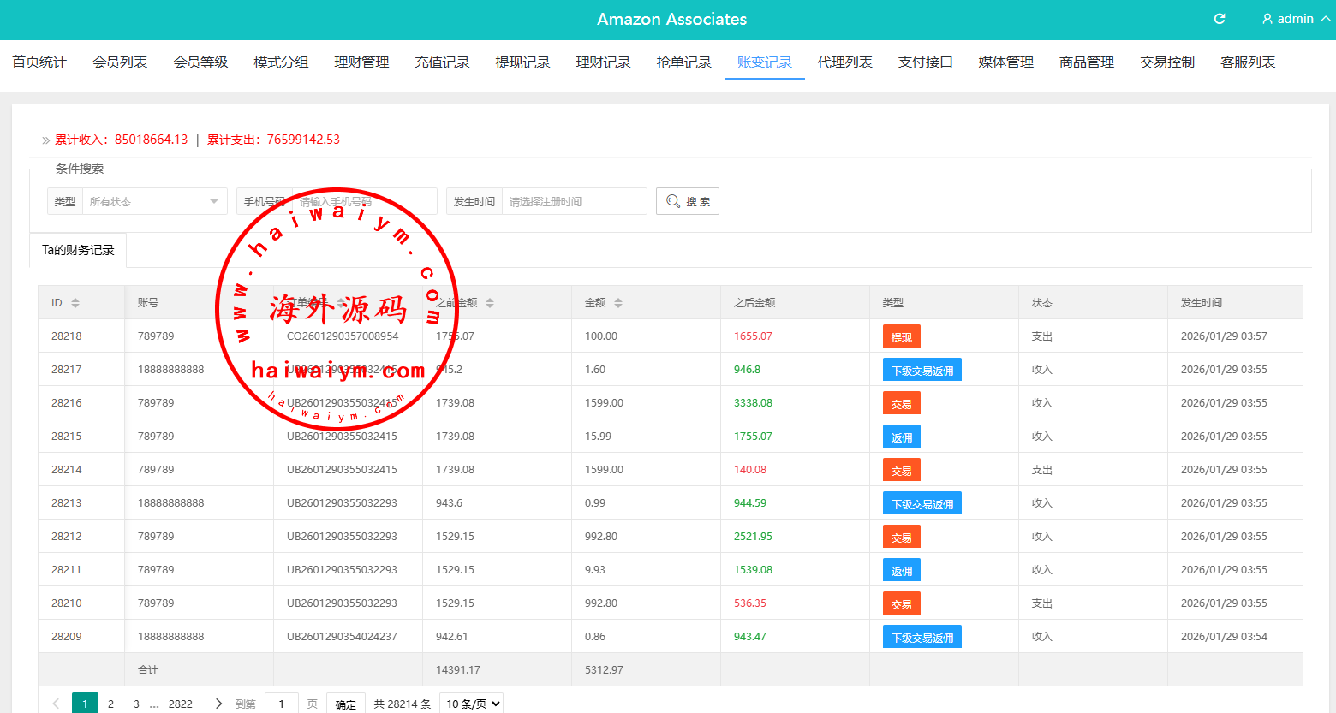Click the 发生时间 date input field
Viewport: 1336px width, 713px height.
(x=574, y=202)
